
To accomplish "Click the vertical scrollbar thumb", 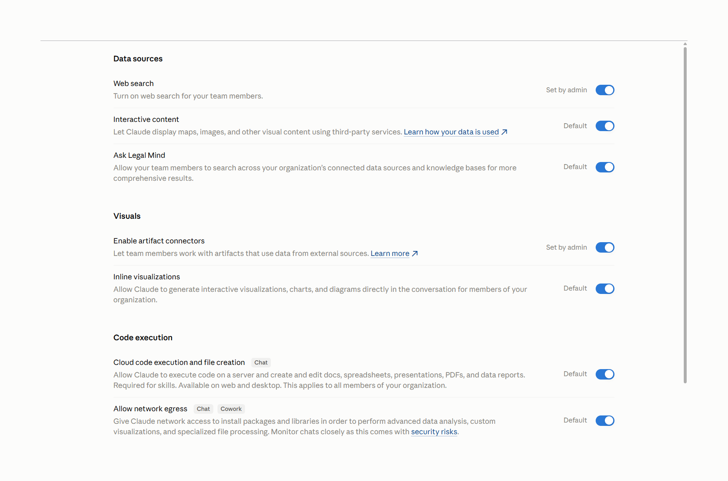I will (685, 215).
